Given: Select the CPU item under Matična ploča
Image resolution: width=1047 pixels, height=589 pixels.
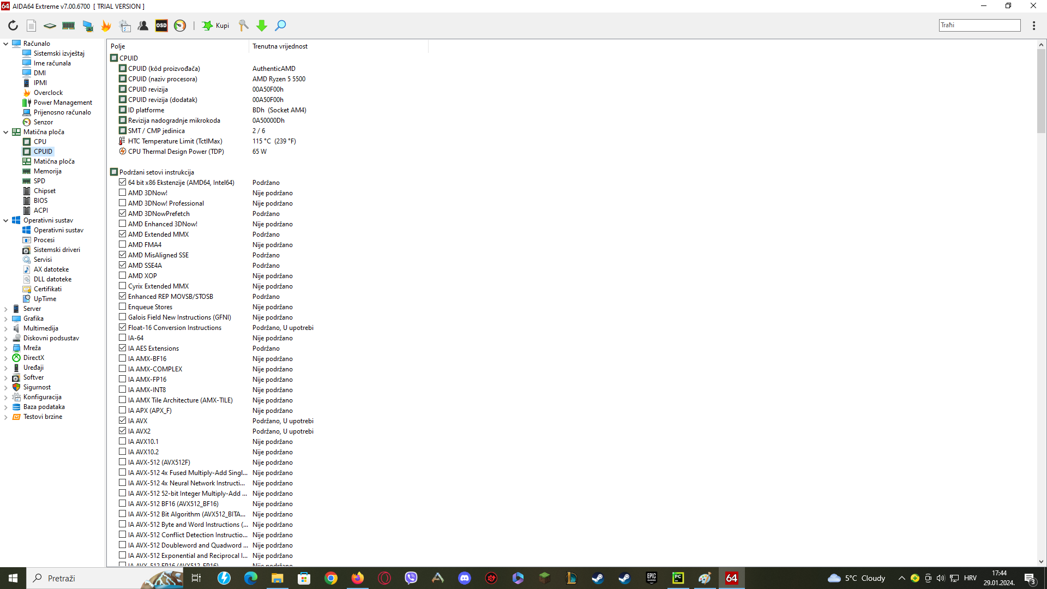Looking at the screenshot, I should pyautogui.click(x=40, y=142).
